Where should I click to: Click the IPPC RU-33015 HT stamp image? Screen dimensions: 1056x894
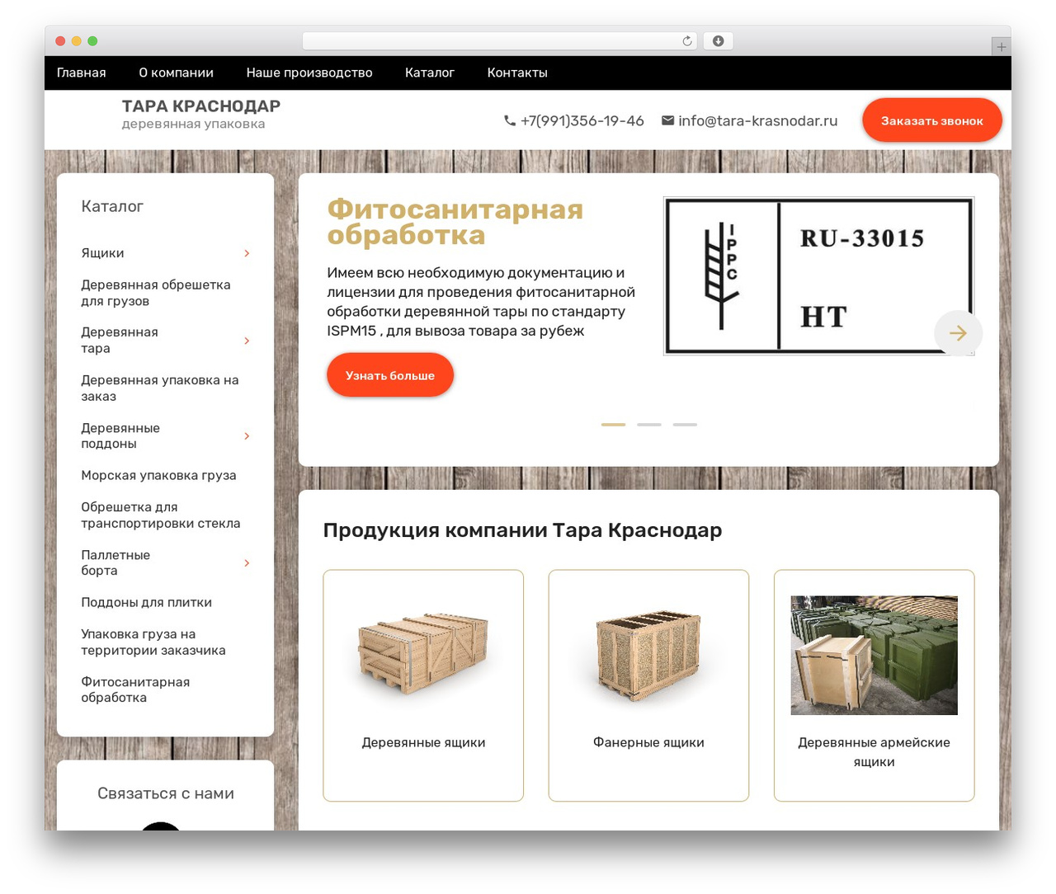point(818,276)
